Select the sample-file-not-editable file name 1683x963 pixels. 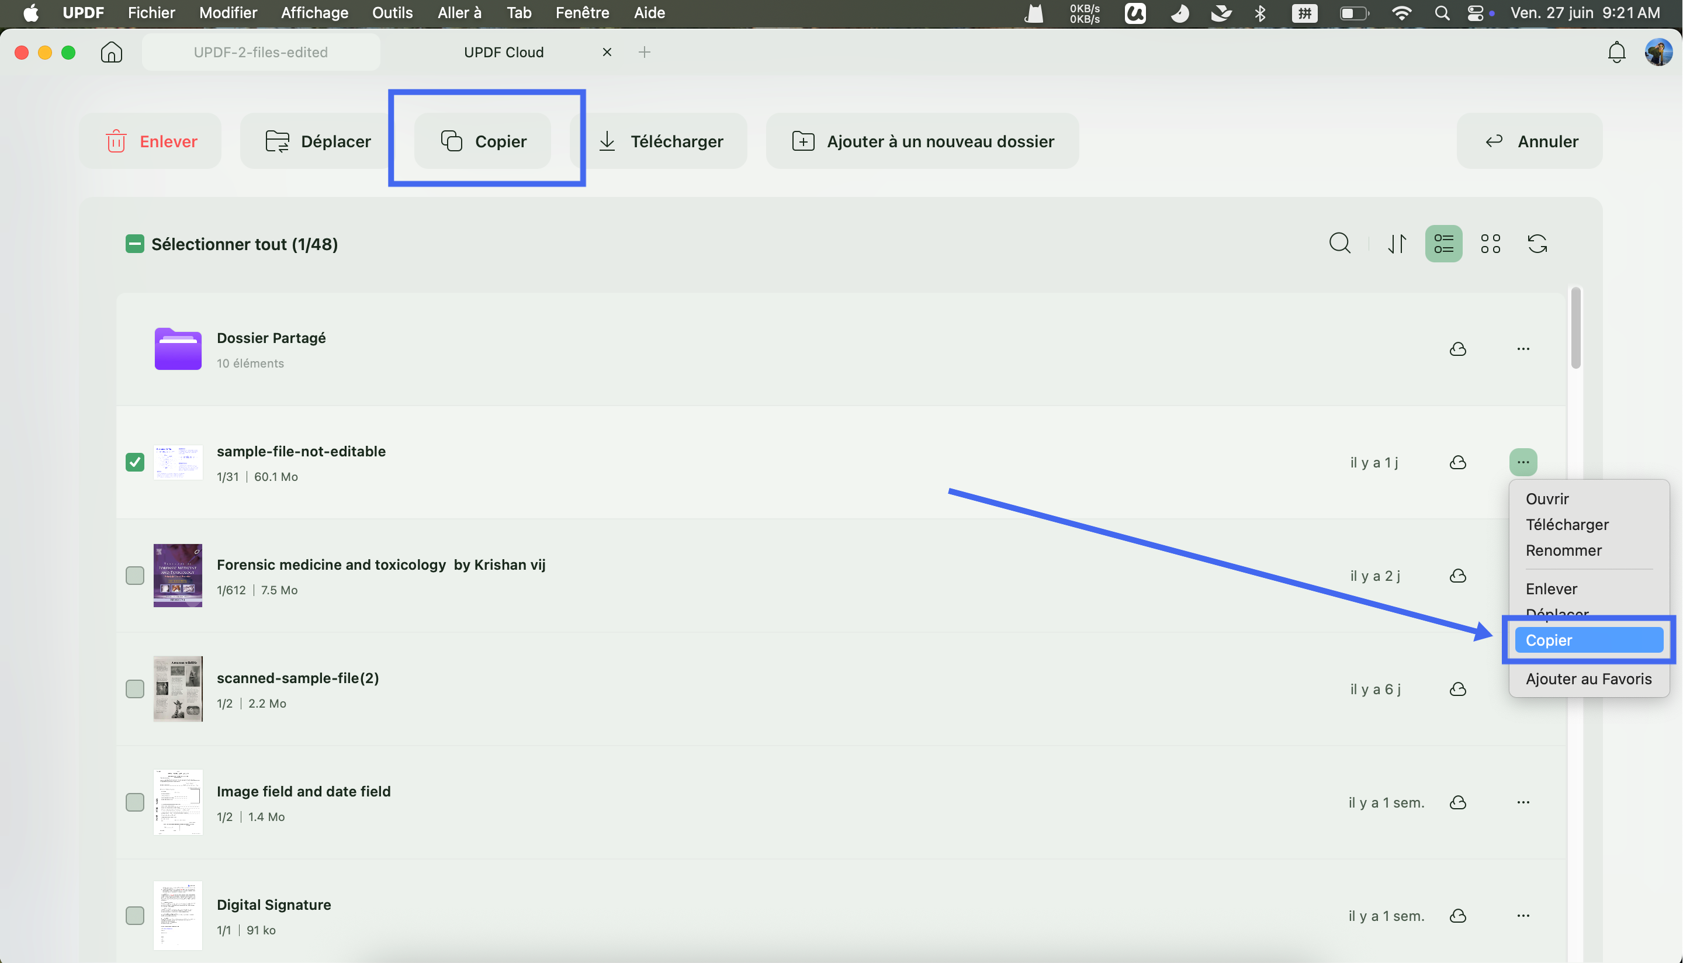302,451
